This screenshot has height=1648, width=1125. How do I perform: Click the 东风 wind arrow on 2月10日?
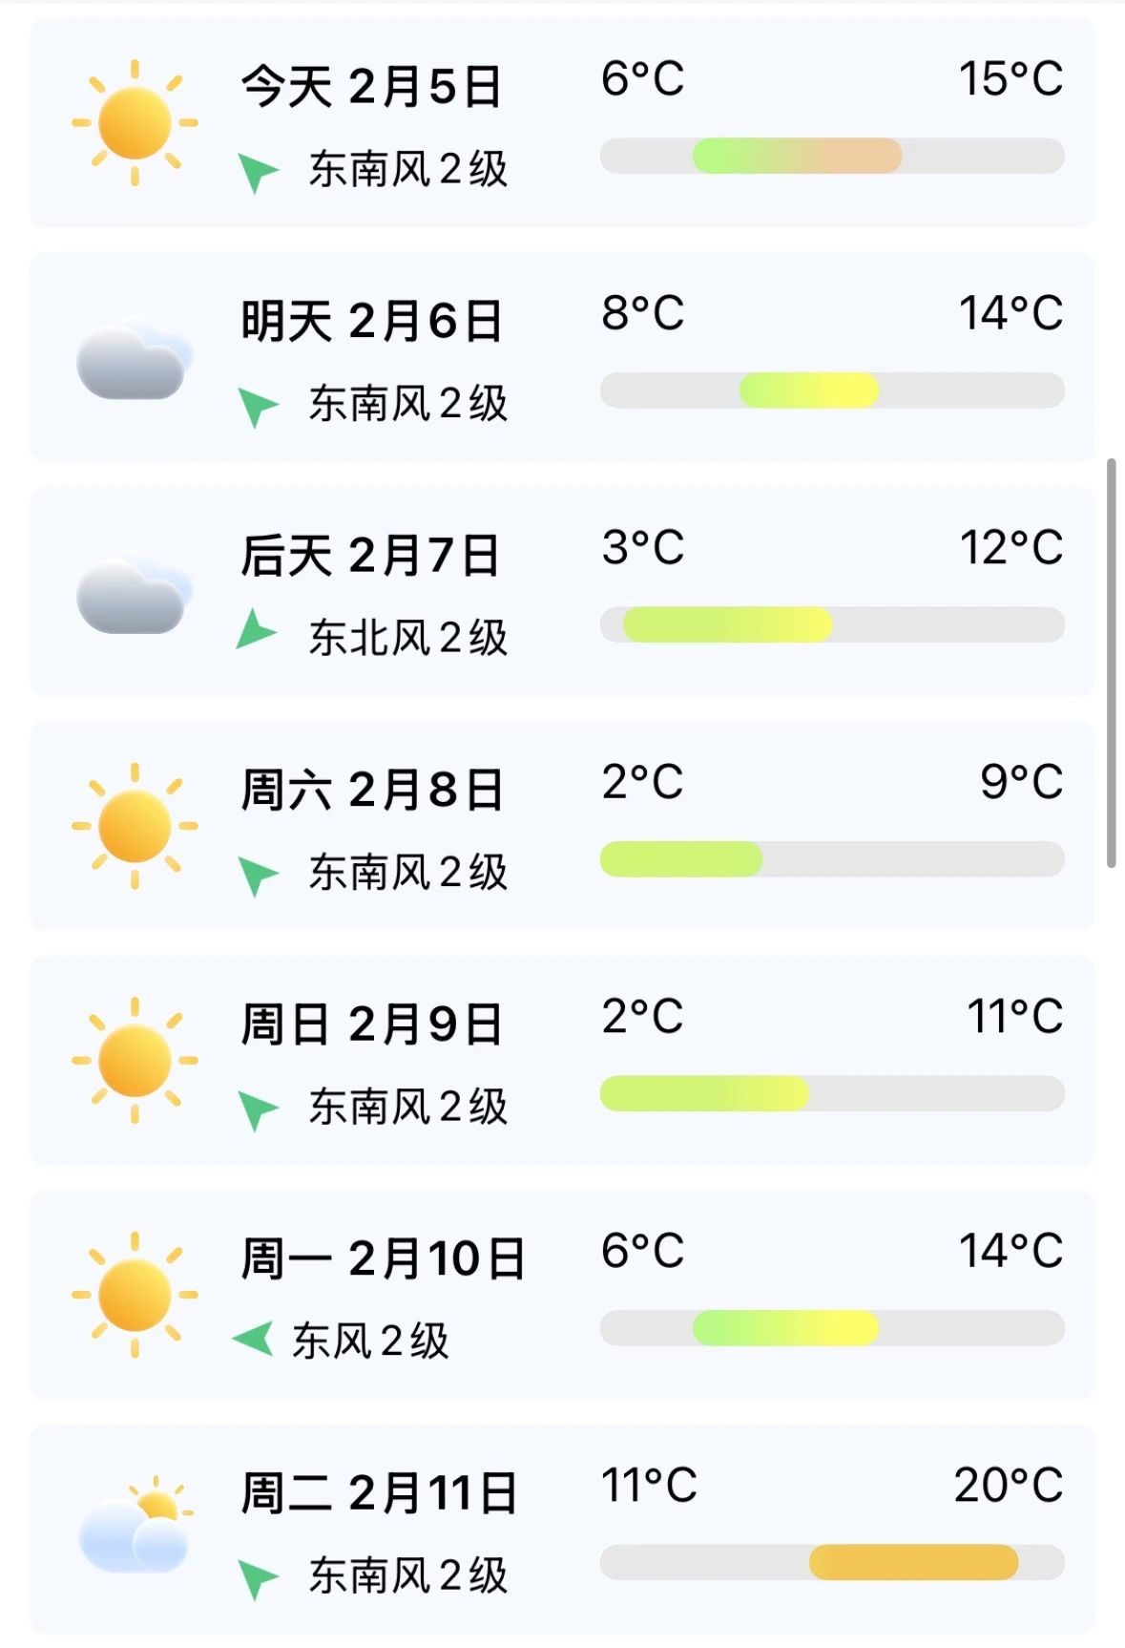pos(253,1339)
